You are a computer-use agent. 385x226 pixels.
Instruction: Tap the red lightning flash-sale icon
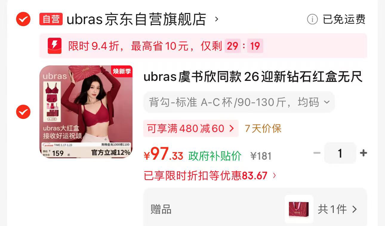[55, 46]
